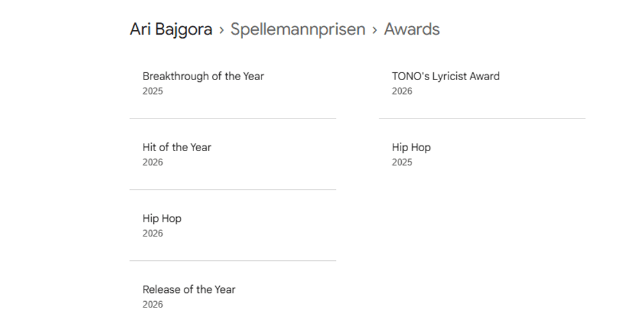628x328 pixels.
Task: Click the 2026 year under Hip Hop
Action: point(153,233)
